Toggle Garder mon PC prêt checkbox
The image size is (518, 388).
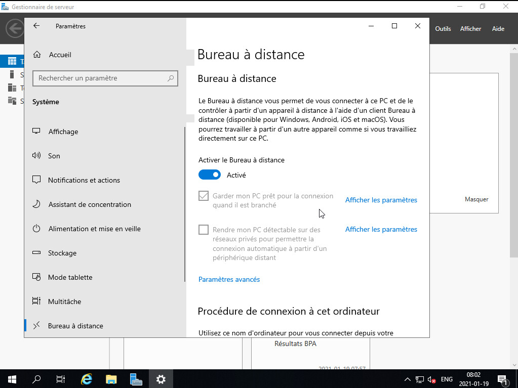204,196
